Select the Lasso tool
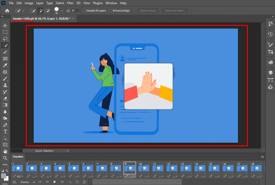The width and height of the screenshot is (275, 185). coord(5,39)
